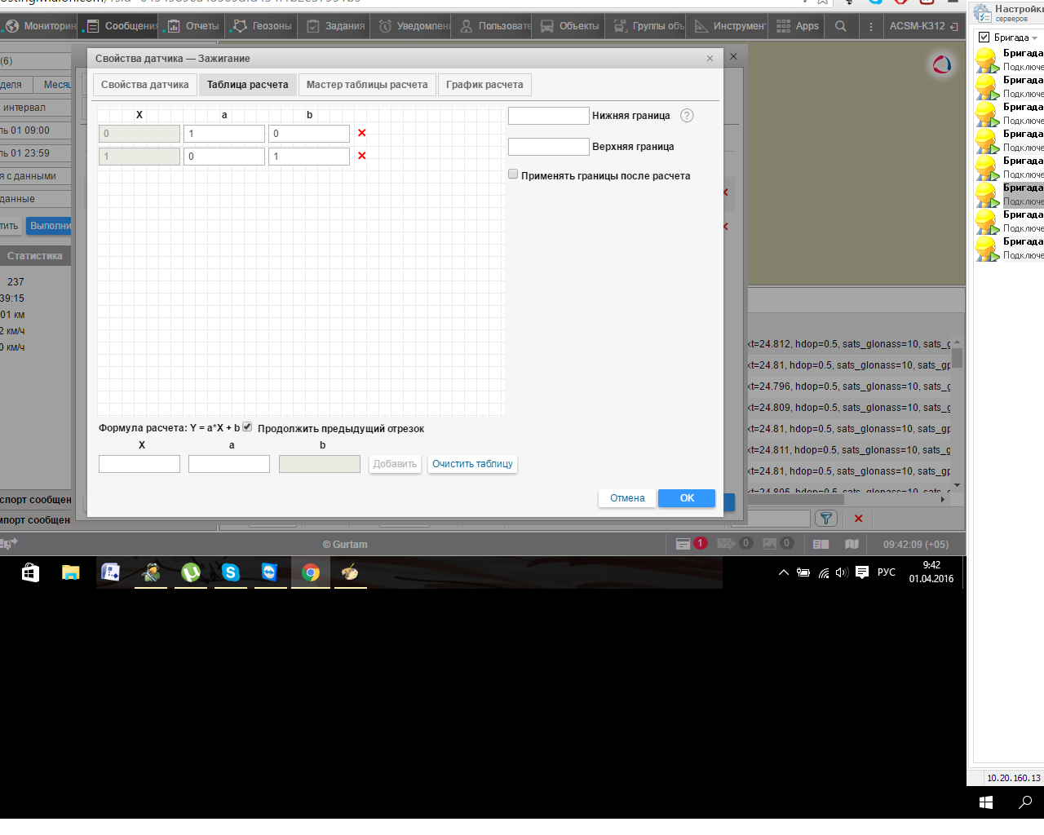The width and height of the screenshot is (1044, 835).
Task: Open the График расчета tab
Action: tap(484, 85)
